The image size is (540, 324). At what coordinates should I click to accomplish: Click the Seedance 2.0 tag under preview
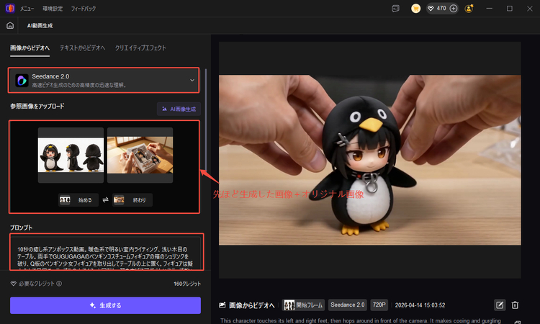coord(348,305)
